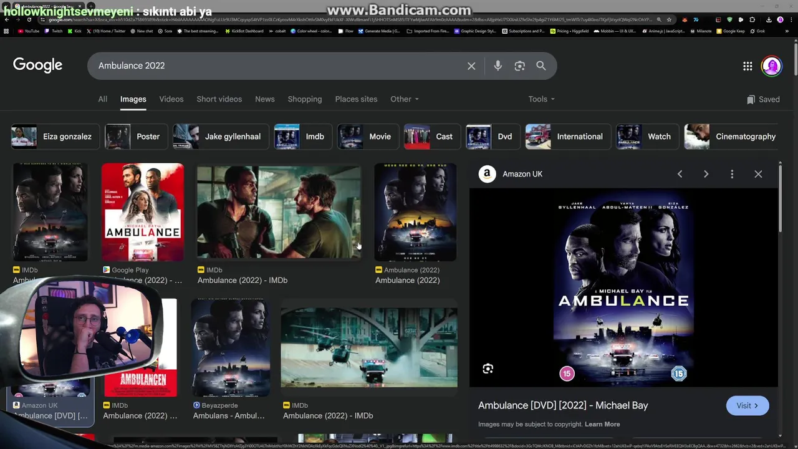
Task: Filter images by Eiza gonzalez chip
Action: (x=55, y=137)
